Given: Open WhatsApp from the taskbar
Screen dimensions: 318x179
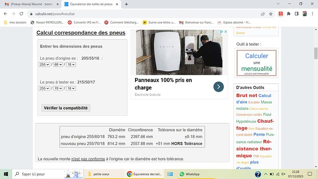Looking at the screenshot, I should click(x=189, y=174).
